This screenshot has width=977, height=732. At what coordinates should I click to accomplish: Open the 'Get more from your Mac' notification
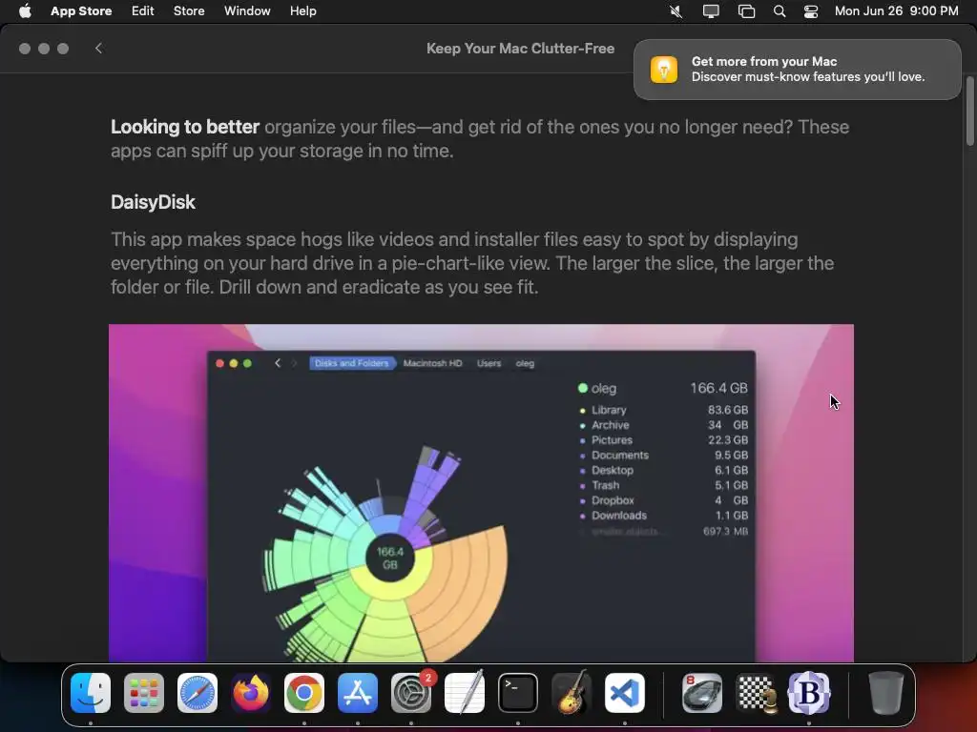pos(797,69)
